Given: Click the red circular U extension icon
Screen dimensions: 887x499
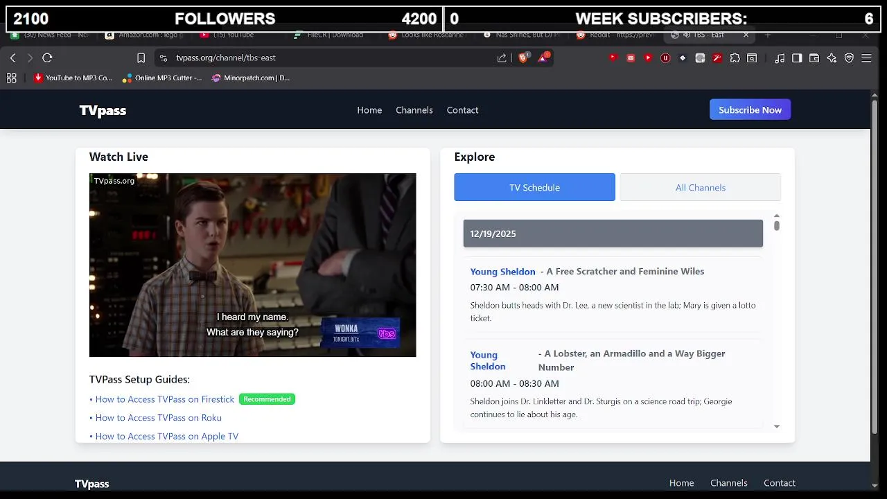Looking at the screenshot, I should [x=665, y=58].
